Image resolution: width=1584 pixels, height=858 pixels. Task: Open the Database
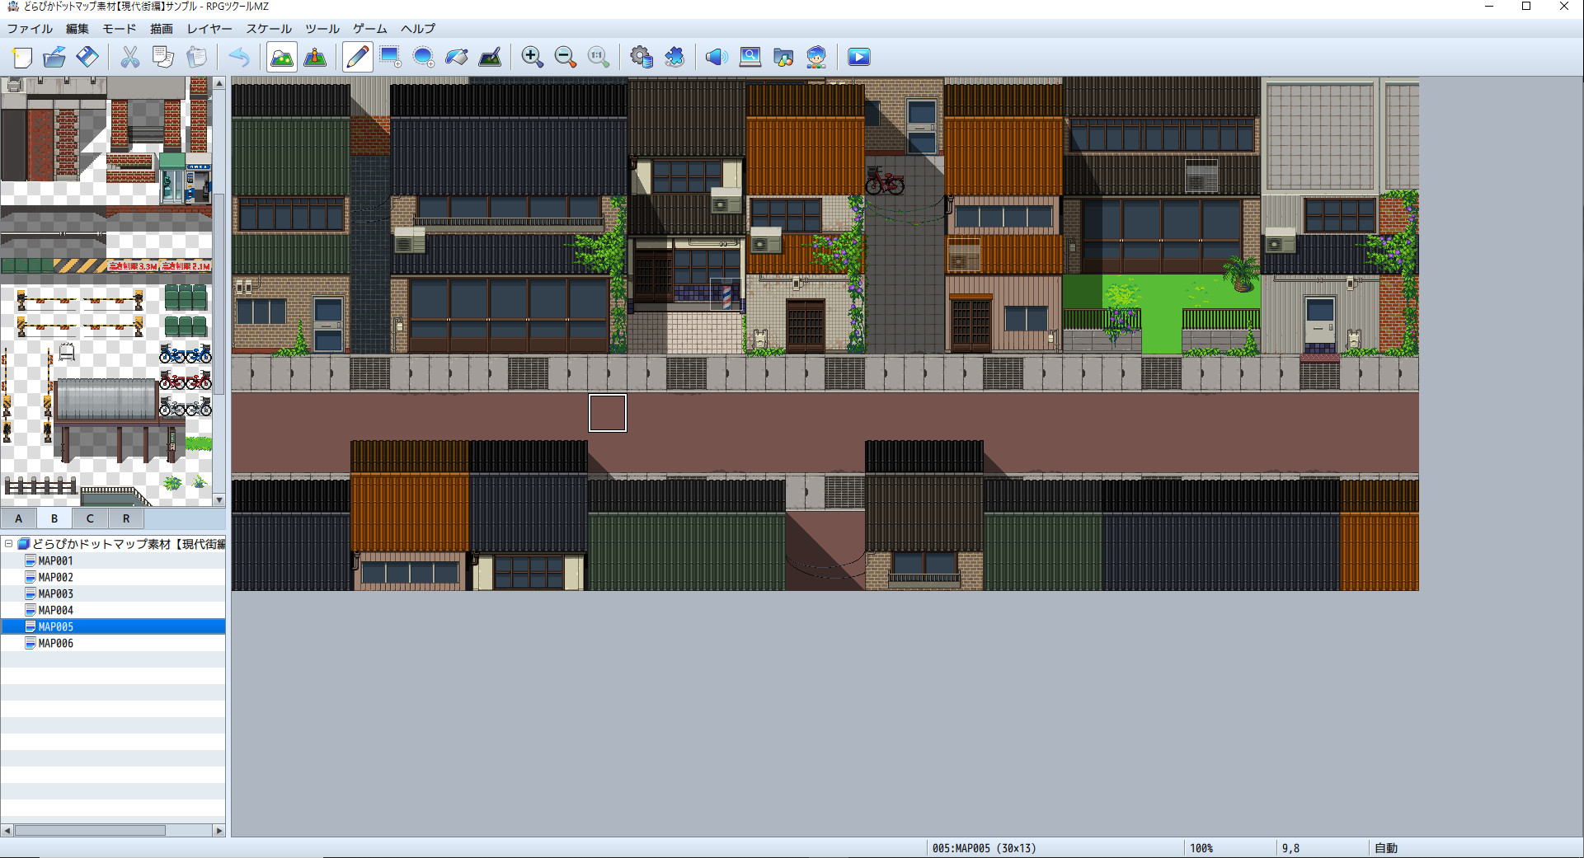pos(642,57)
